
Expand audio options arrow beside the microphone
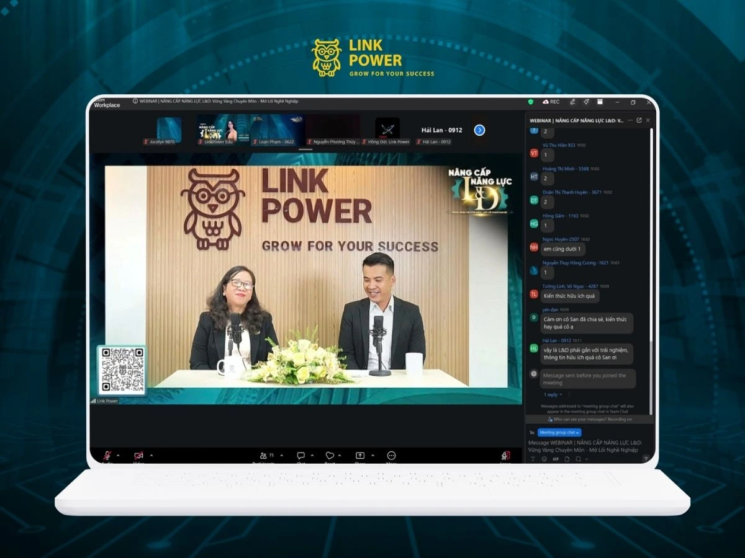point(118,455)
